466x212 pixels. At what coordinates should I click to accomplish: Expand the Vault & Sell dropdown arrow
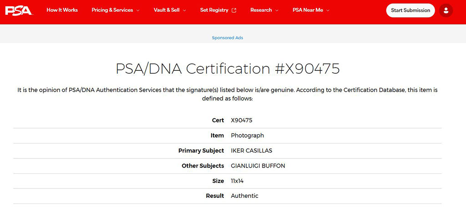click(x=184, y=10)
